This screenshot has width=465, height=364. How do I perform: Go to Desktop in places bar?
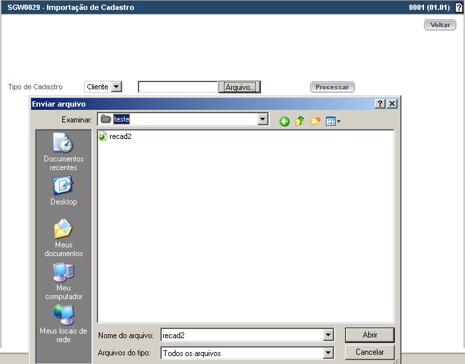point(64,191)
